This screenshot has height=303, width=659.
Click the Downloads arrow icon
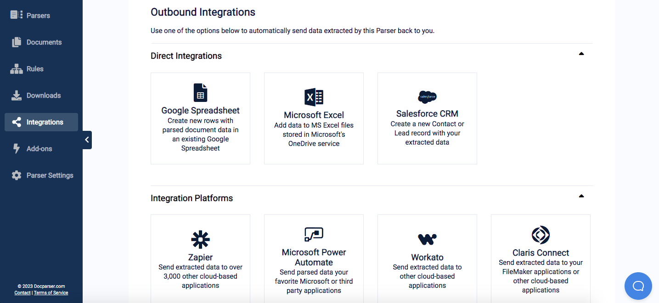(17, 95)
